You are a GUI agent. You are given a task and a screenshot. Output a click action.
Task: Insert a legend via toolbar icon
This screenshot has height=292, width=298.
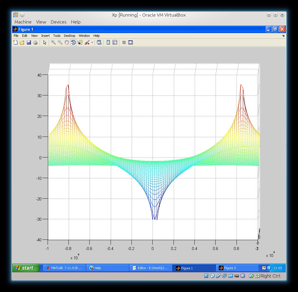click(115, 42)
